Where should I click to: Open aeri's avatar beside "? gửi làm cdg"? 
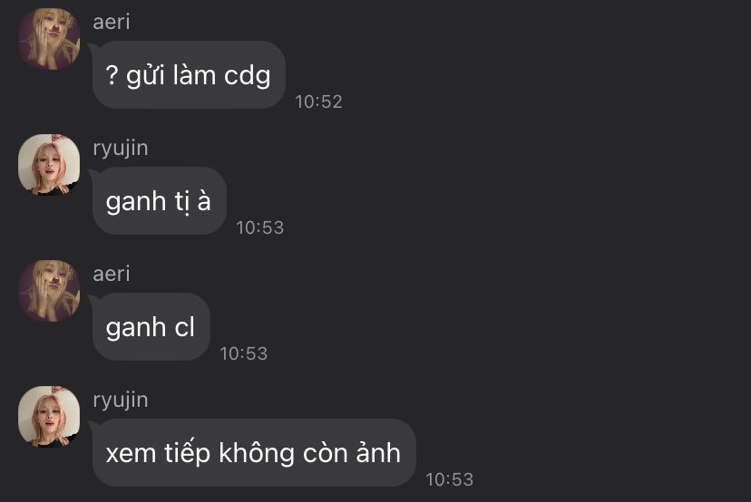coord(49,39)
